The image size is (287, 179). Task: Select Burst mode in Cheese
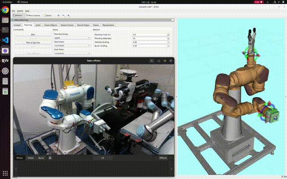[41, 158]
